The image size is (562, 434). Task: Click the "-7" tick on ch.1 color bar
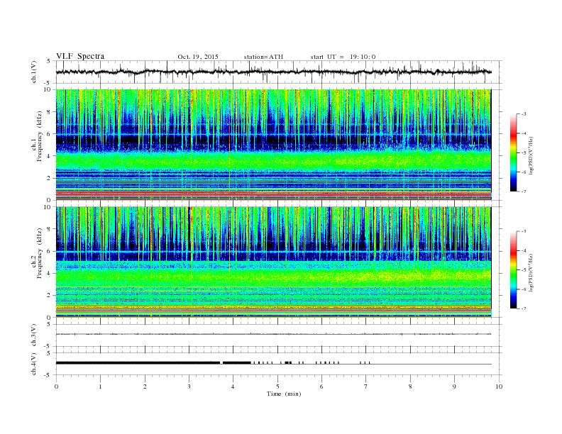coord(524,191)
